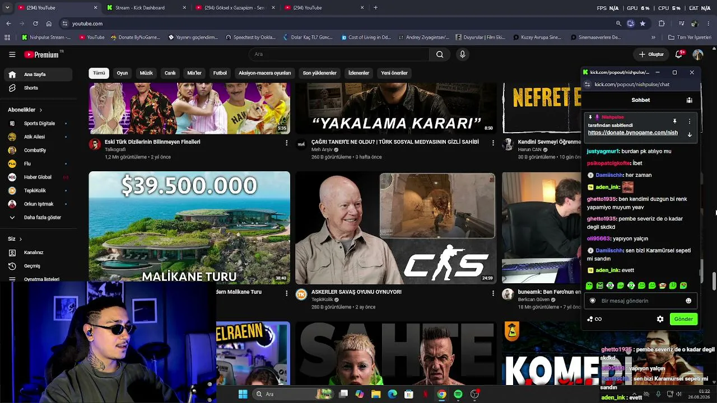Select the Son yüklenenler chip
The height and width of the screenshot is (403, 717).
click(319, 73)
